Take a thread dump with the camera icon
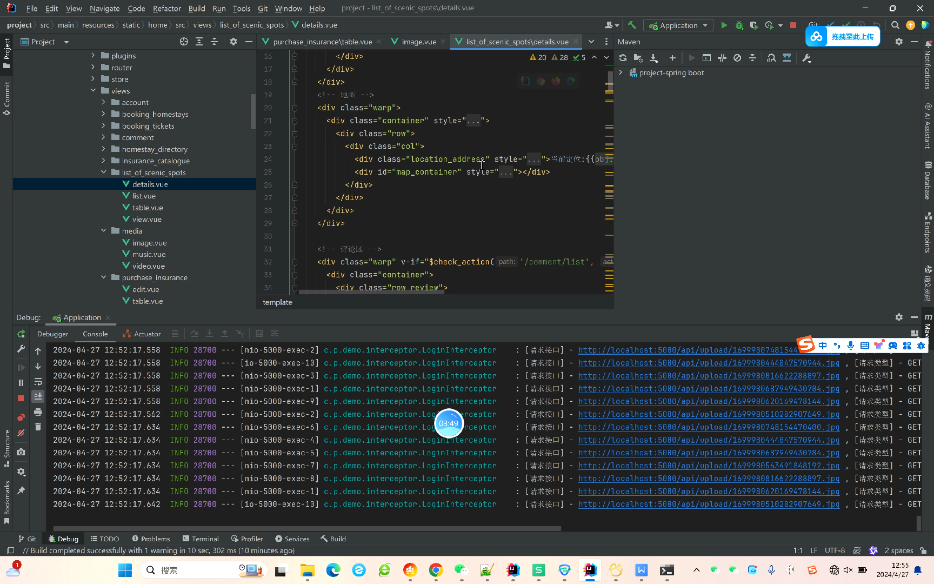This screenshot has height=584, width=934. tap(21, 452)
